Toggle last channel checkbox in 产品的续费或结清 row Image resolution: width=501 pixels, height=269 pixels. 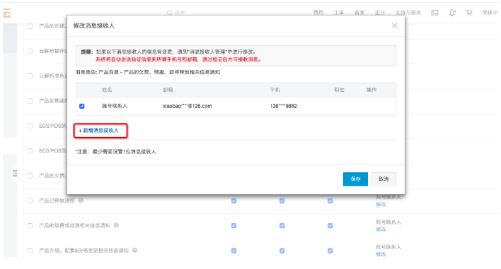(330, 226)
